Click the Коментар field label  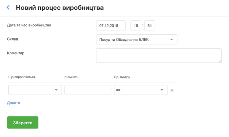pyautogui.click(x=16, y=53)
